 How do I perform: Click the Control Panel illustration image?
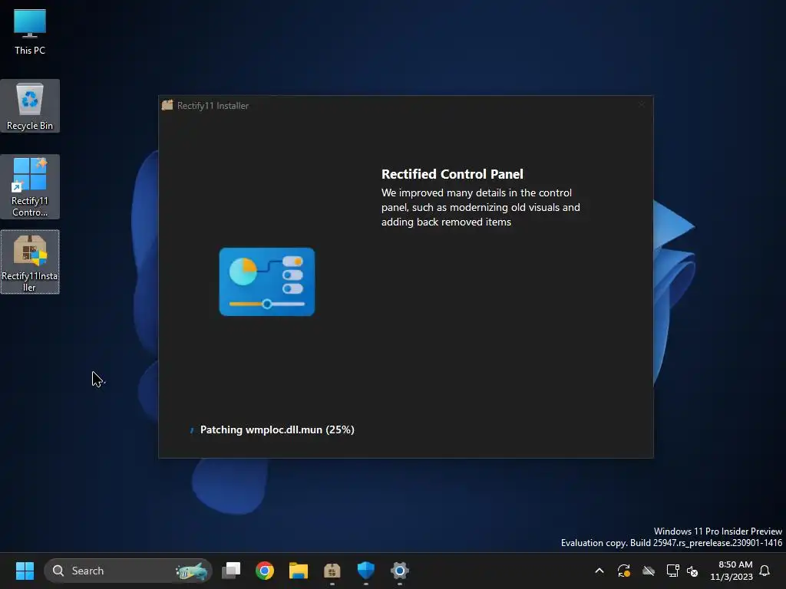pos(266,281)
